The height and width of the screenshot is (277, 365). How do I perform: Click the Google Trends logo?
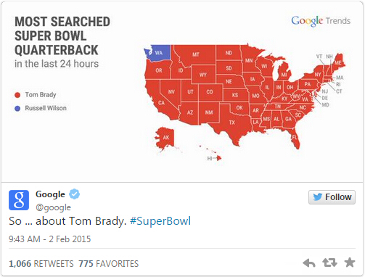(x=321, y=21)
